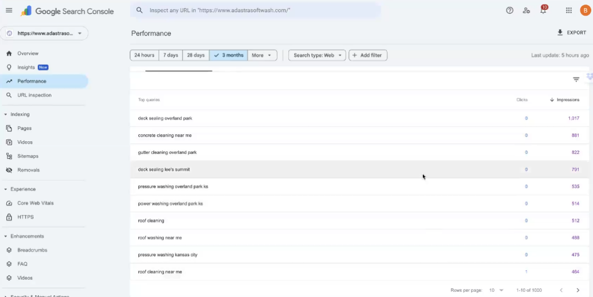Image resolution: width=593 pixels, height=297 pixels.
Task: Click the Core Web Vitals gauge icon
Action: point(9,203)
